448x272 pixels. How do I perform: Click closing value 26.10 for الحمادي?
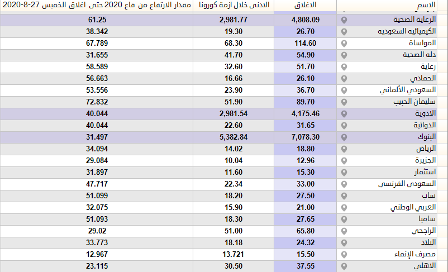306,78
